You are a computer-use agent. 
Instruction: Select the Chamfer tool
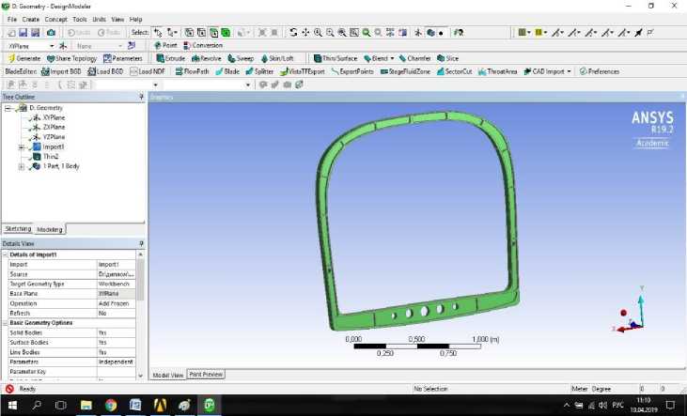tap(414, 58)
